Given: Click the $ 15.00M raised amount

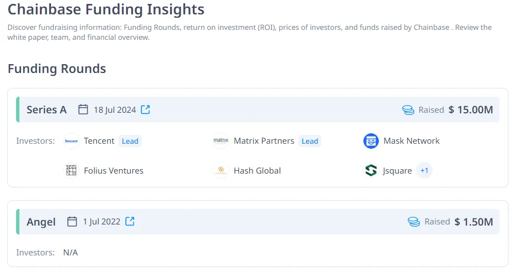Looking at the screenshot, I should (x=471, y=109).
